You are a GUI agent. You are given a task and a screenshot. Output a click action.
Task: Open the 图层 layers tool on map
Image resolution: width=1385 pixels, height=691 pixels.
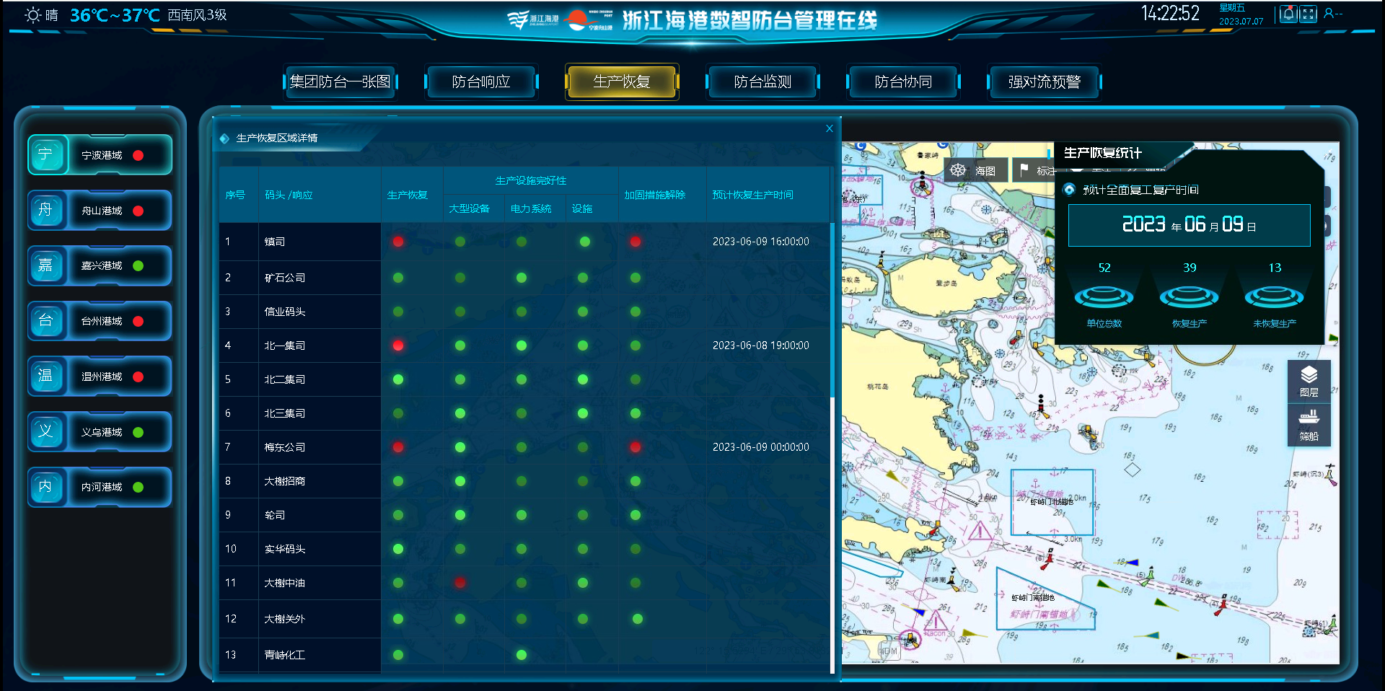pyautogui.click(x=1309, y=381)
